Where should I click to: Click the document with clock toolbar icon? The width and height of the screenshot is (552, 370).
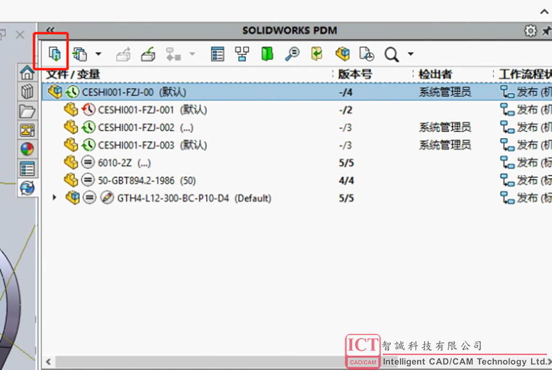(366, 54)
